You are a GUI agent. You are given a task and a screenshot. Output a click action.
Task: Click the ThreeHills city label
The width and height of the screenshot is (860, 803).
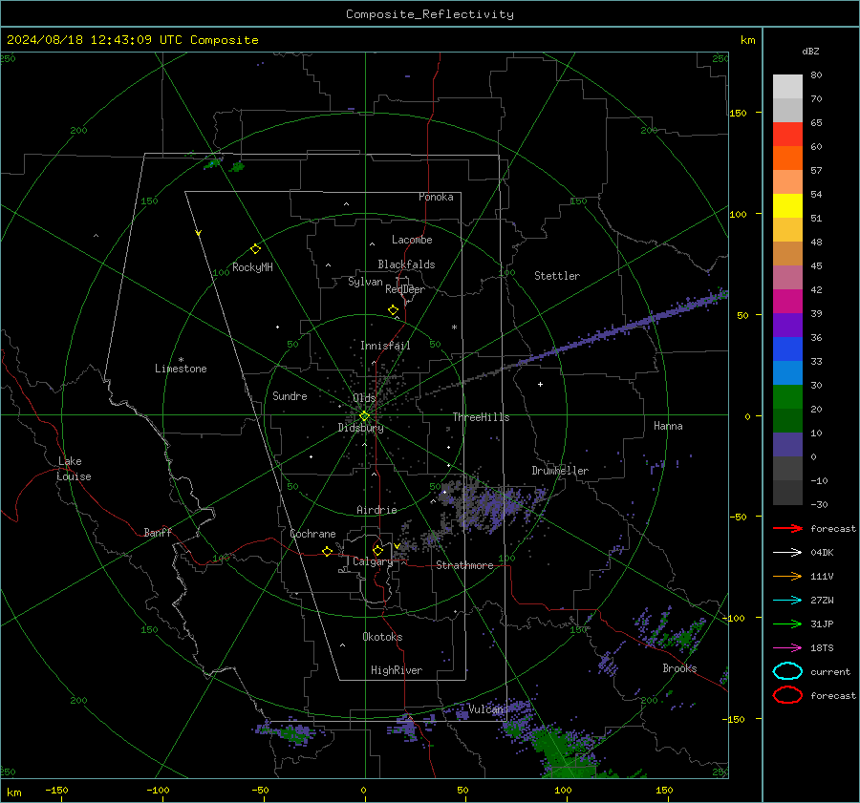[x=481, y=417]
